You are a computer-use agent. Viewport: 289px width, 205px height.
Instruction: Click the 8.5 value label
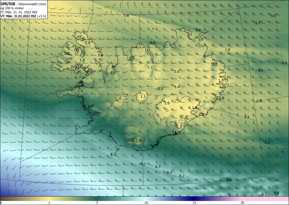pos(264,194)
